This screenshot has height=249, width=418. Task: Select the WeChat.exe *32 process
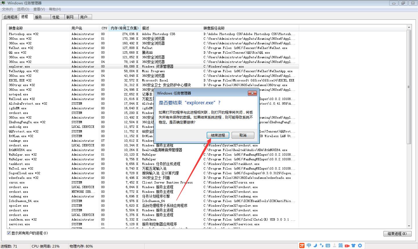point(153,48)
